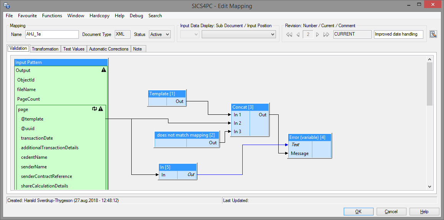This screenshot has height=220, width=444.
Task: Go to the next revision
Action: 317,34
